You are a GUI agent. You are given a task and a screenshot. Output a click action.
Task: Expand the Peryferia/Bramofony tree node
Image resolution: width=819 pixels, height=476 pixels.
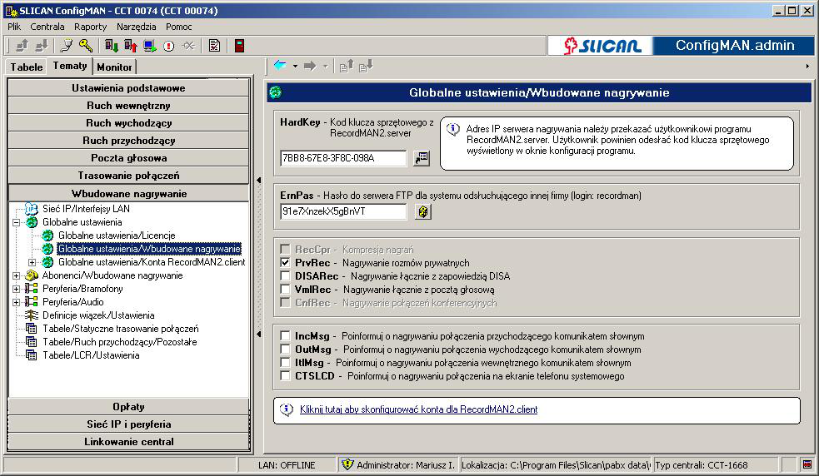click(16, 289)
